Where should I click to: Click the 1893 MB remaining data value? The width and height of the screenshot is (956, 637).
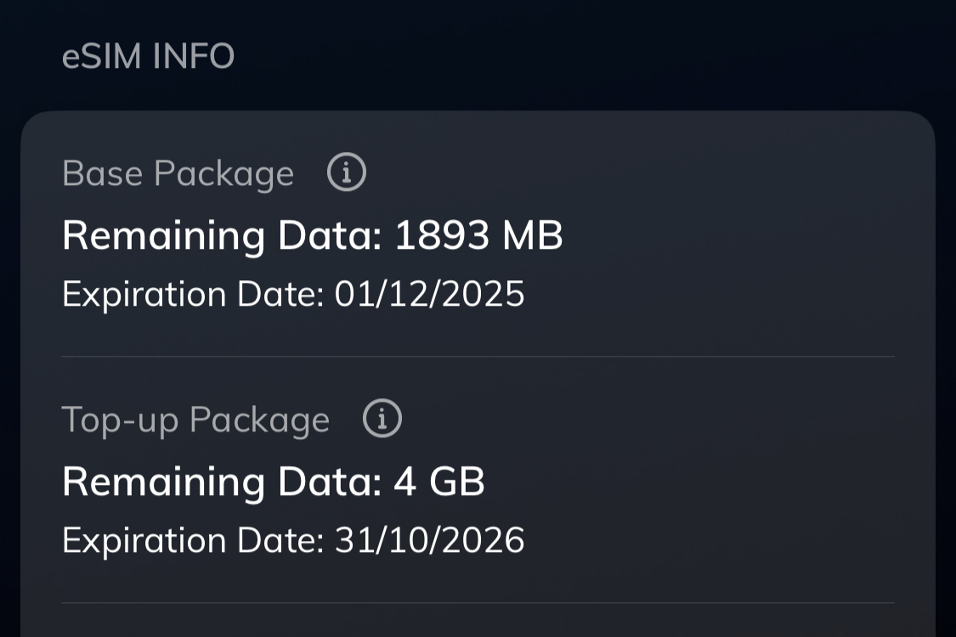click(478, 236)
